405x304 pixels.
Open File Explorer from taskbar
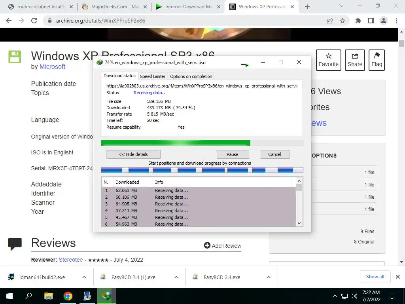(x=48, y=296)
